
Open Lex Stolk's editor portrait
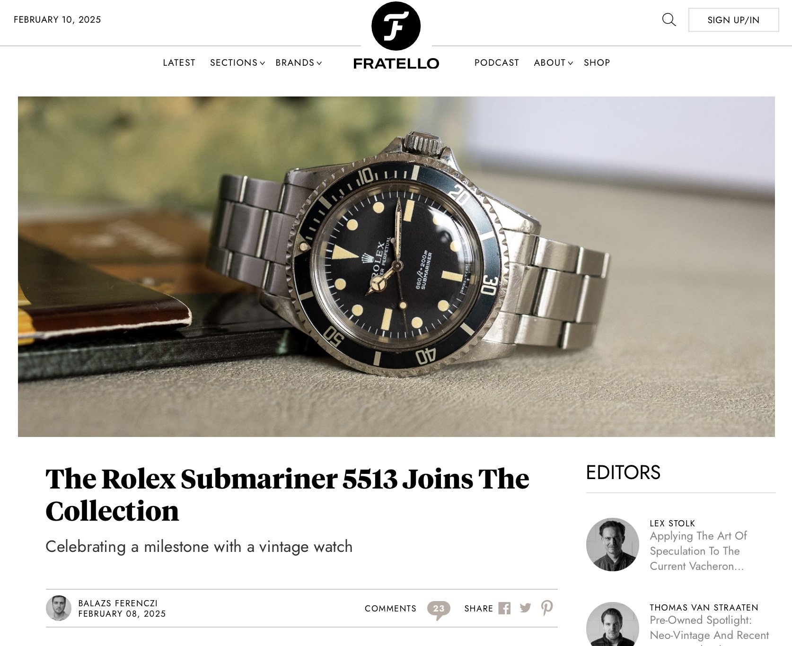(x=613, y=544)
